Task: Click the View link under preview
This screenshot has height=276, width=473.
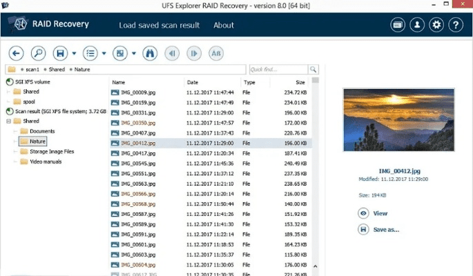Action: 380,213
